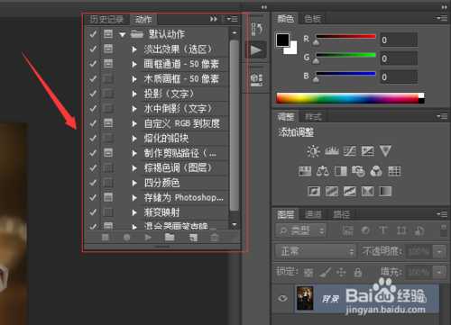The image size is (451, 325).
Task: Switch to the 样式 styles tab
Action: pos(313,117)
